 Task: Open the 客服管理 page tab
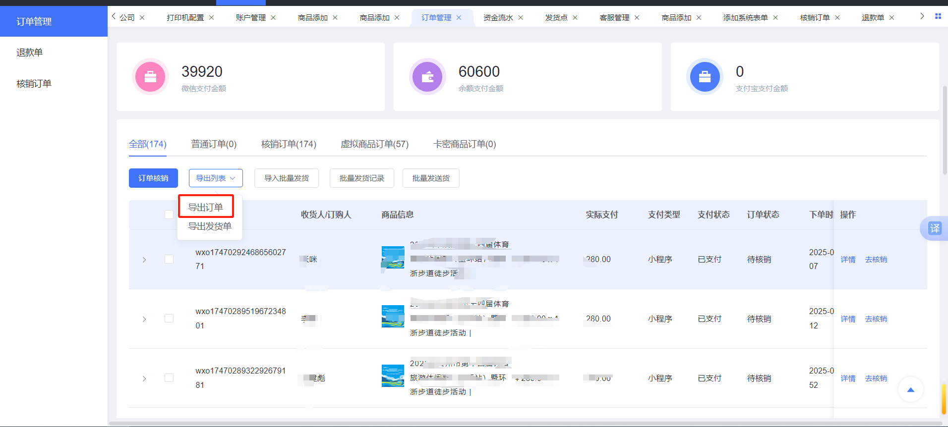[x=614, y=17]
